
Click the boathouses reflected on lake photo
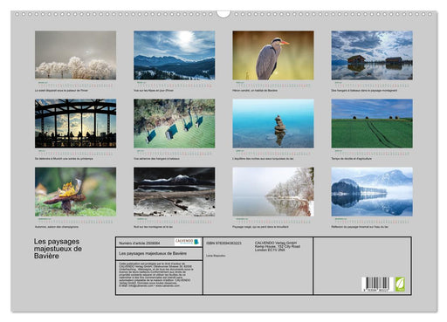pyautogui.click(x=372, y=55)
